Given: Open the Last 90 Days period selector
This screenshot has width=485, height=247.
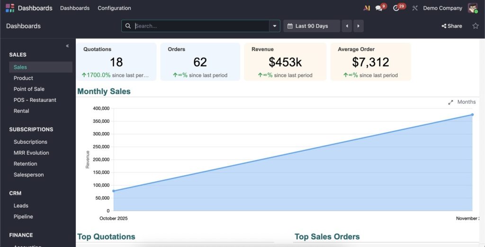Looking at the screenshot, I should pyautogui.click(x=312, y=26).
